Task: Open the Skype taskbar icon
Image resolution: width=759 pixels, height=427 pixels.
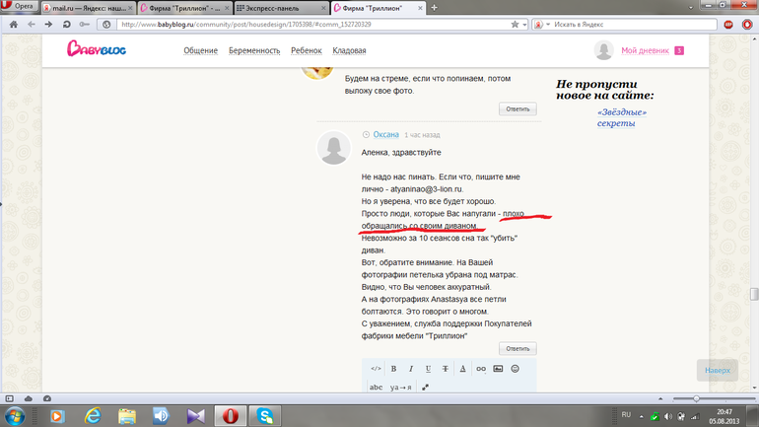Action: [265, 416]
